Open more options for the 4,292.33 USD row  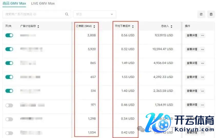[202, 77]
